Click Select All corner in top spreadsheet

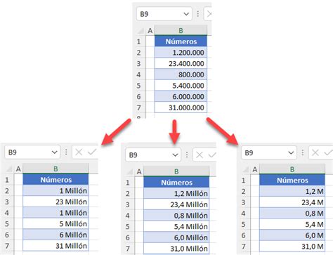coord(141,31)
